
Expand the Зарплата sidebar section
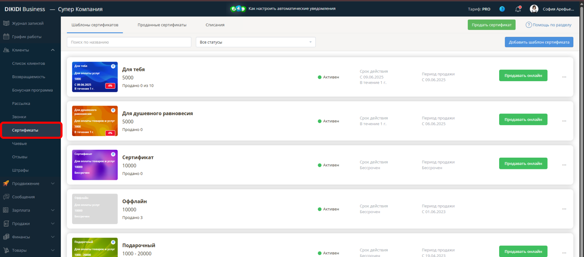coord(53,210)
